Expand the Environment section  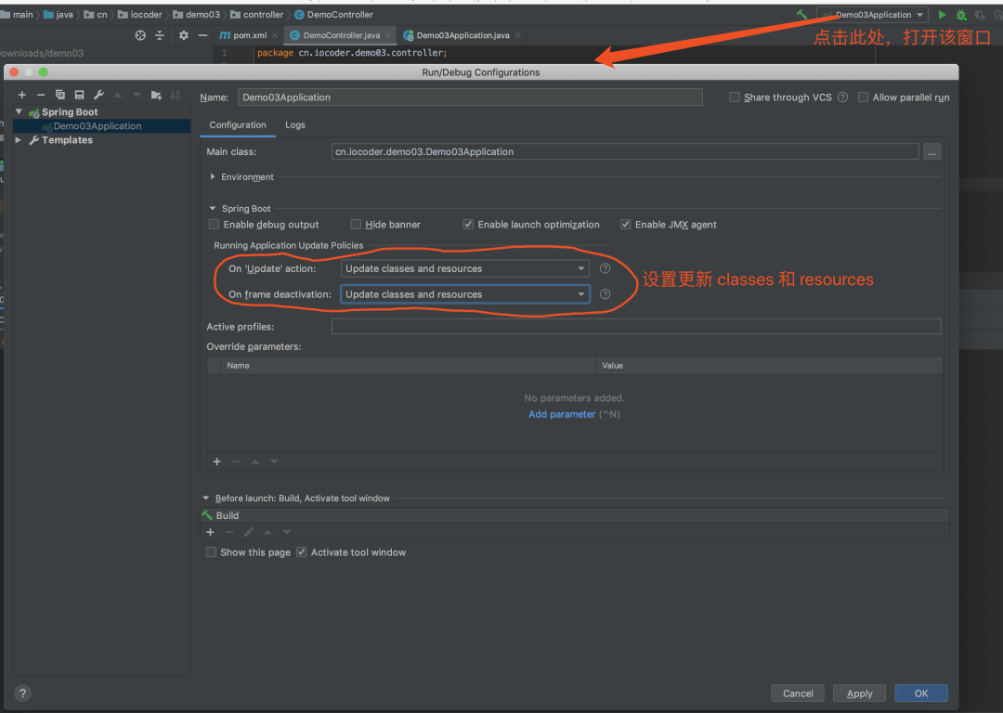point(213,176)
